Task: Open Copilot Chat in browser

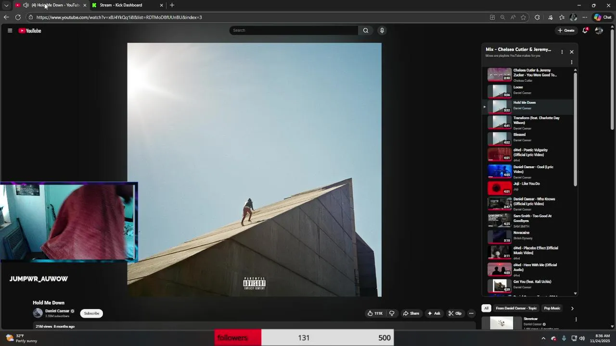Action: [x=603, y=17]
